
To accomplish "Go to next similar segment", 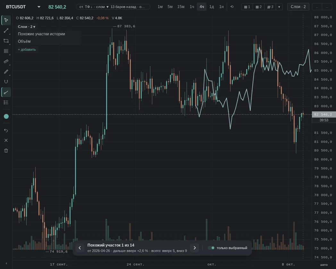I will [x=195, y=248].
